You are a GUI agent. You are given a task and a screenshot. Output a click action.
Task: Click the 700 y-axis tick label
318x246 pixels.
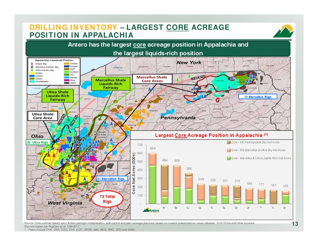pyautogui.click(x=140, y=145)
